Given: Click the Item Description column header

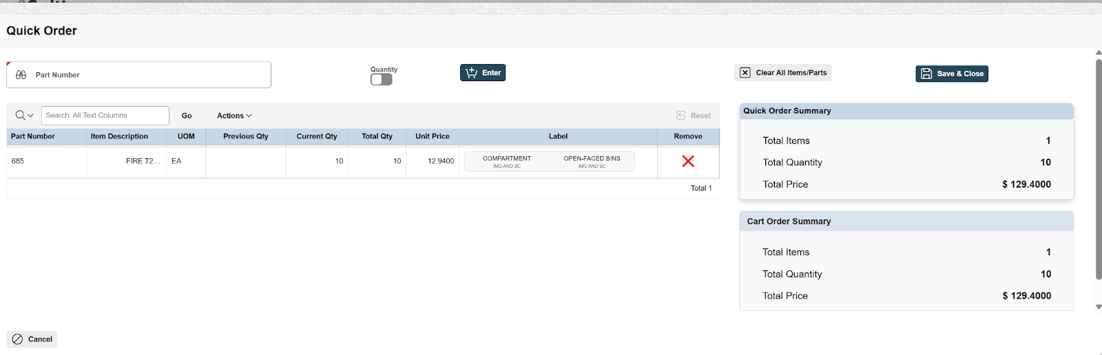Looking at the screenshot, I should (126, 136).
